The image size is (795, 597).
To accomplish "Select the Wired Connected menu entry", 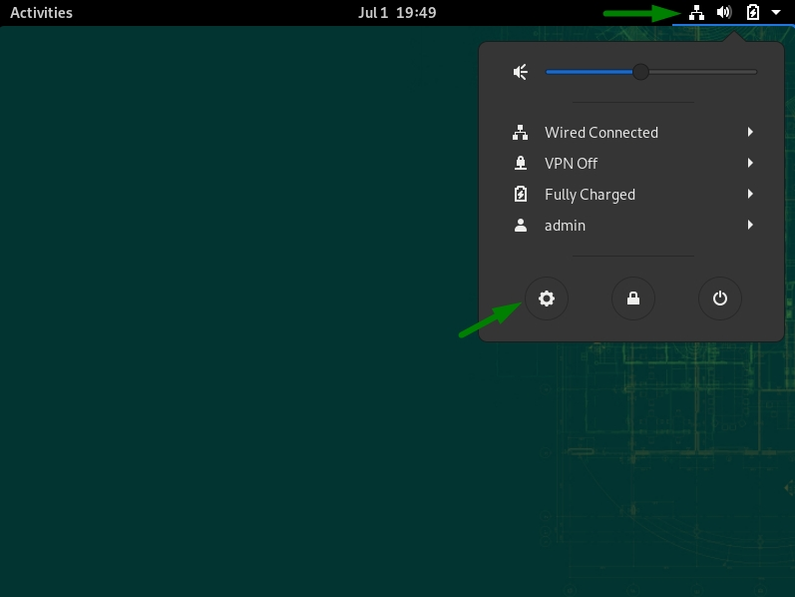I will pos(631,133).
